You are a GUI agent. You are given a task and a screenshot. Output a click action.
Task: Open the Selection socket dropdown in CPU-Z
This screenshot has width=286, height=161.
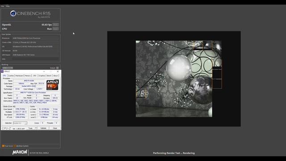click(20, 123)
